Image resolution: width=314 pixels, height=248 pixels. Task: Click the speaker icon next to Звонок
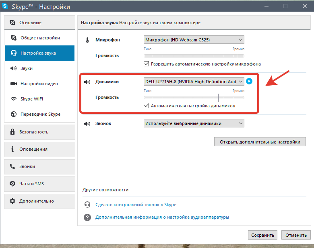[87, 124]
